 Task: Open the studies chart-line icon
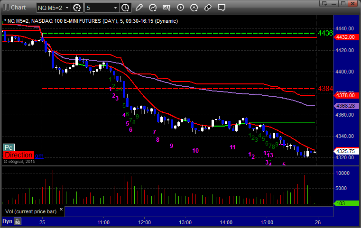point(153,8)
